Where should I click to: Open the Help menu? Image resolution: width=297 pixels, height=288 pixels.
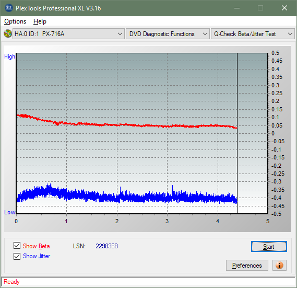tap(40, 21)
